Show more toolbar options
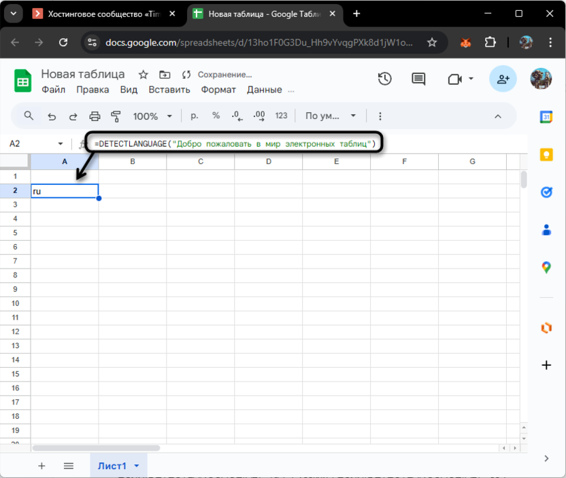 point(380,116)
